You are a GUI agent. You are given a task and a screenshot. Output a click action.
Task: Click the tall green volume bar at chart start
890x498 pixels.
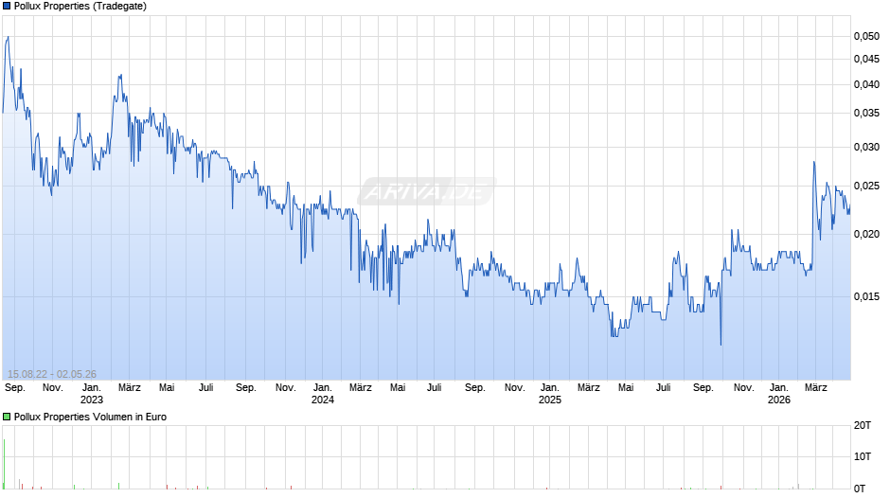(4, 464)
